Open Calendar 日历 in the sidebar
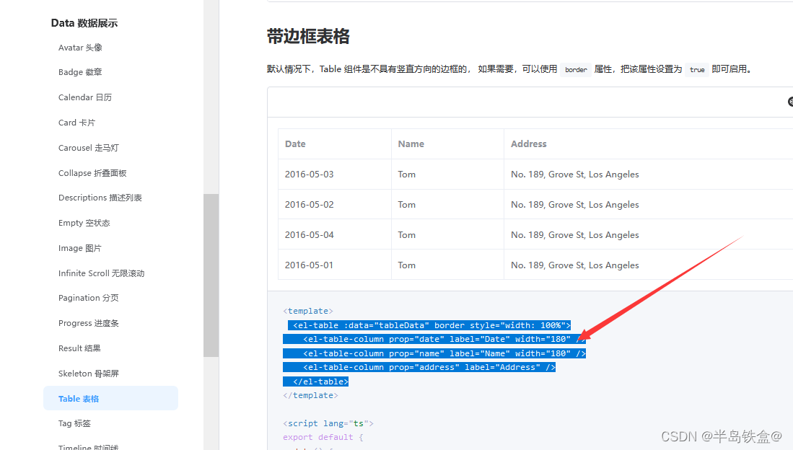The height and width of the screenshot is (450, 793). coord(85,97)
